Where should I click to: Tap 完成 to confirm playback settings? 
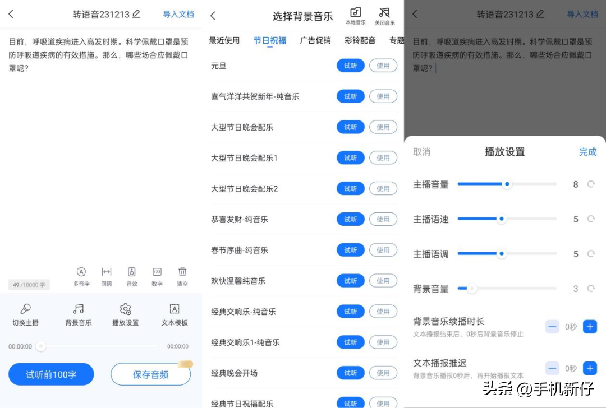coord(587,152)
